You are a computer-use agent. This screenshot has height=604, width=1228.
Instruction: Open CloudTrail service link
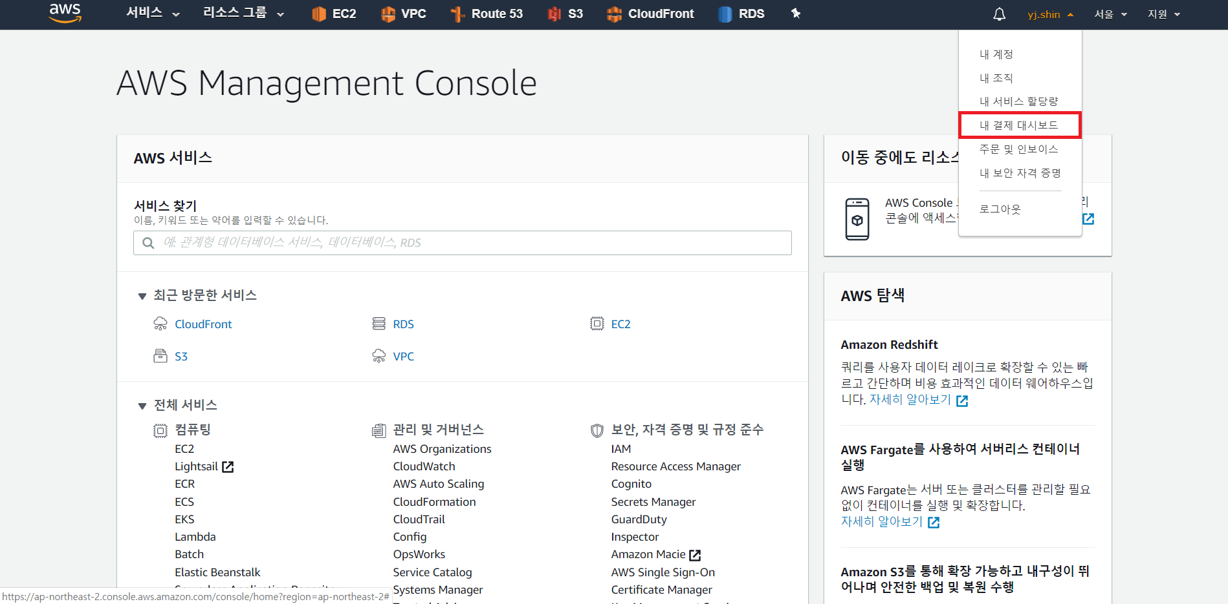pos(419,519)
